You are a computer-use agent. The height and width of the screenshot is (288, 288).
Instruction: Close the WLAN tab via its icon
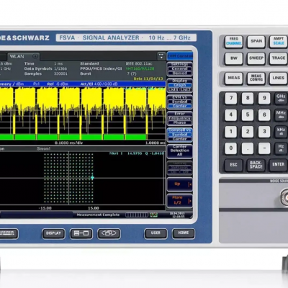click(x=35, y=56)
